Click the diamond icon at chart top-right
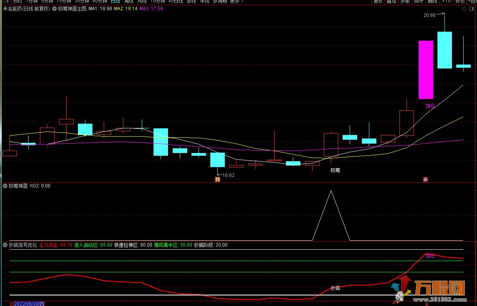477x306 pixels. (464, 9)
